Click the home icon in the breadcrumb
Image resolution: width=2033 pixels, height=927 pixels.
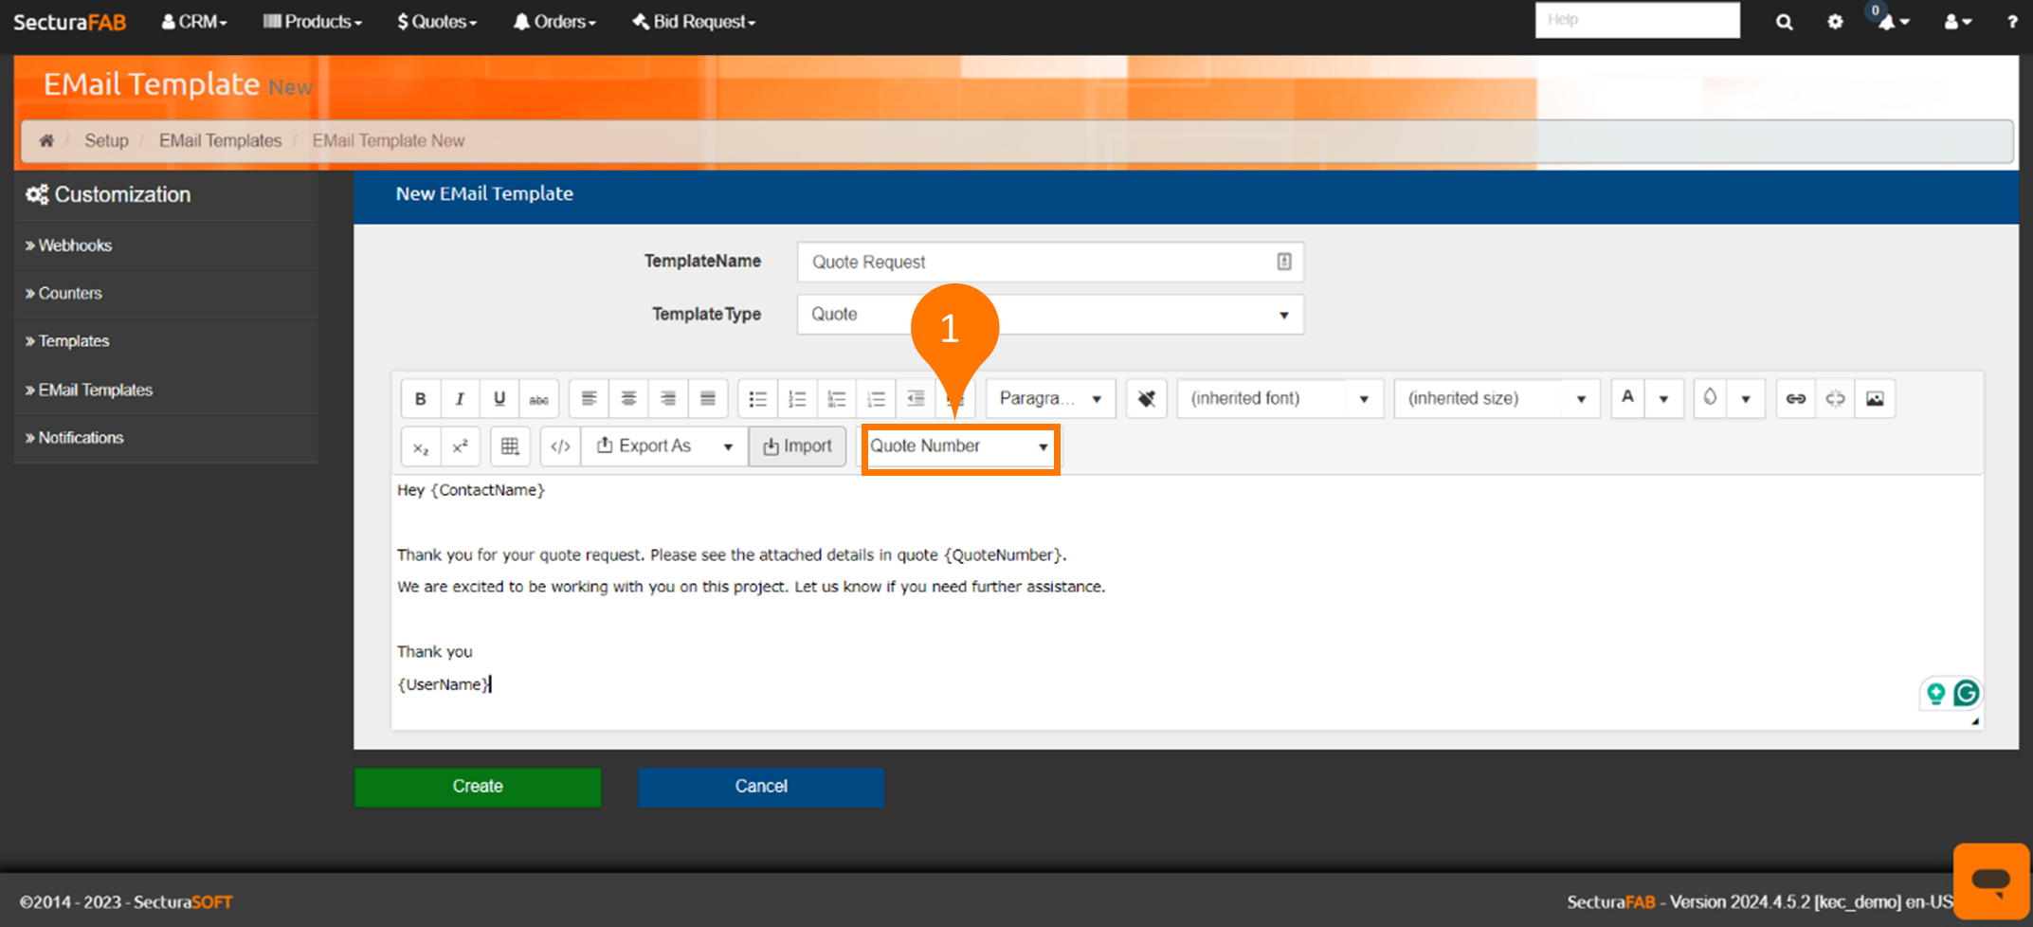click(46, 141)
